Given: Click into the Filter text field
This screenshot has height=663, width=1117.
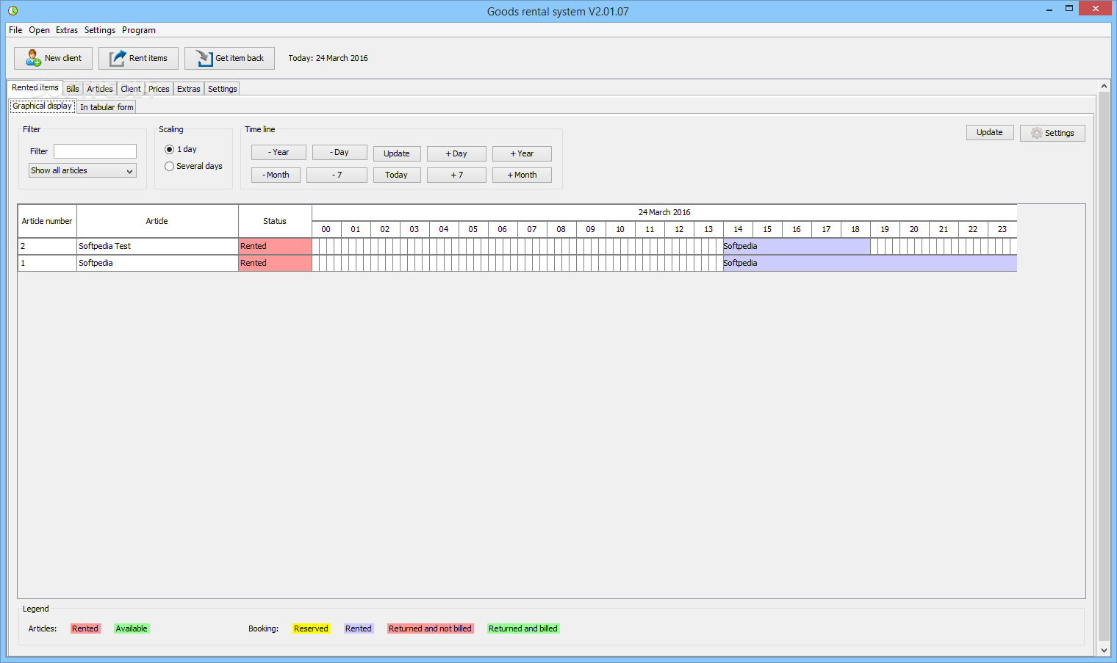Looking at the screenshot, I should (95, 151).
